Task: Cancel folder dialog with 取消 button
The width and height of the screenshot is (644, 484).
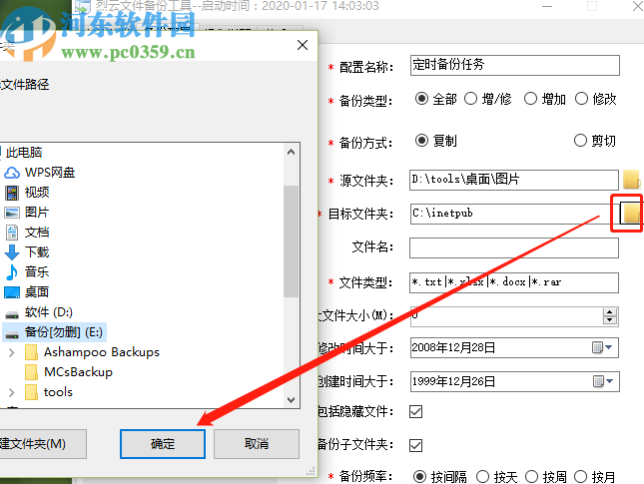Action: (x=257, y=444)
